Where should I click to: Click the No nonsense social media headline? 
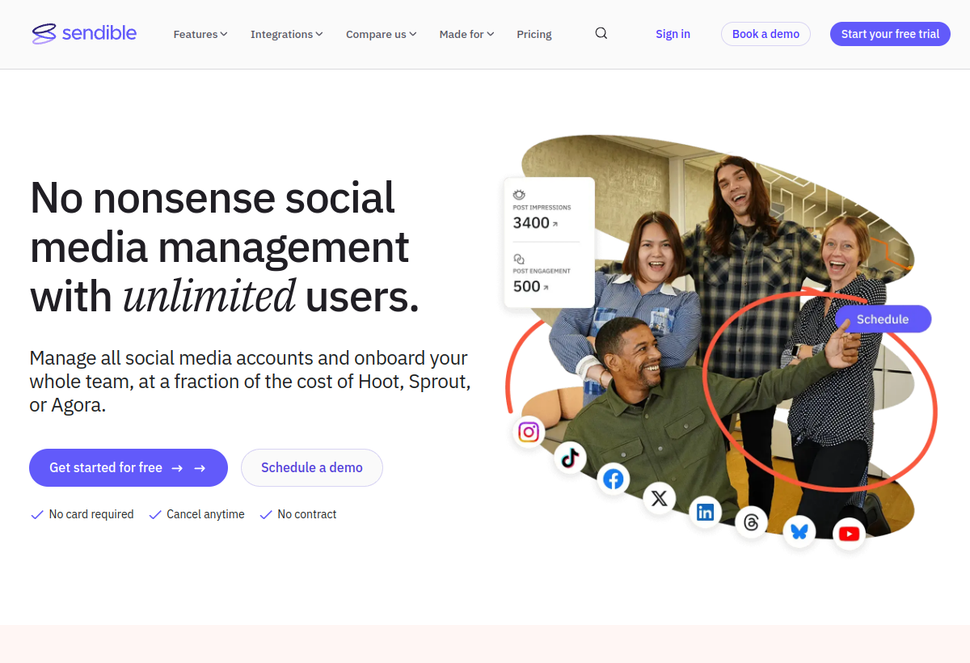click(x=225, y=247)
